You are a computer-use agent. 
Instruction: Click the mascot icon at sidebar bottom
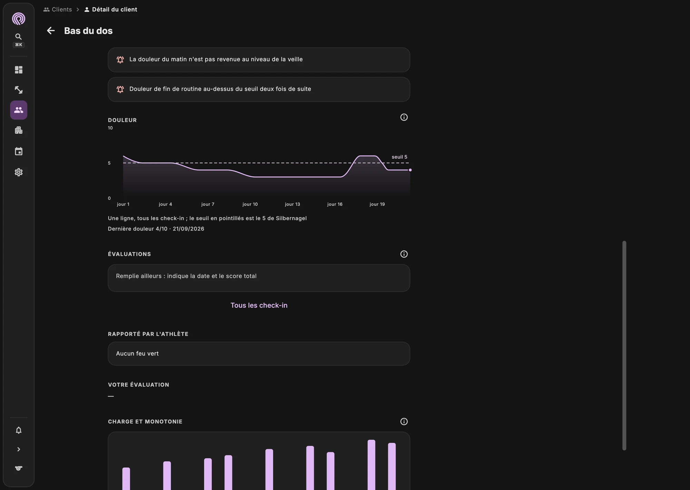coord(19,468)
